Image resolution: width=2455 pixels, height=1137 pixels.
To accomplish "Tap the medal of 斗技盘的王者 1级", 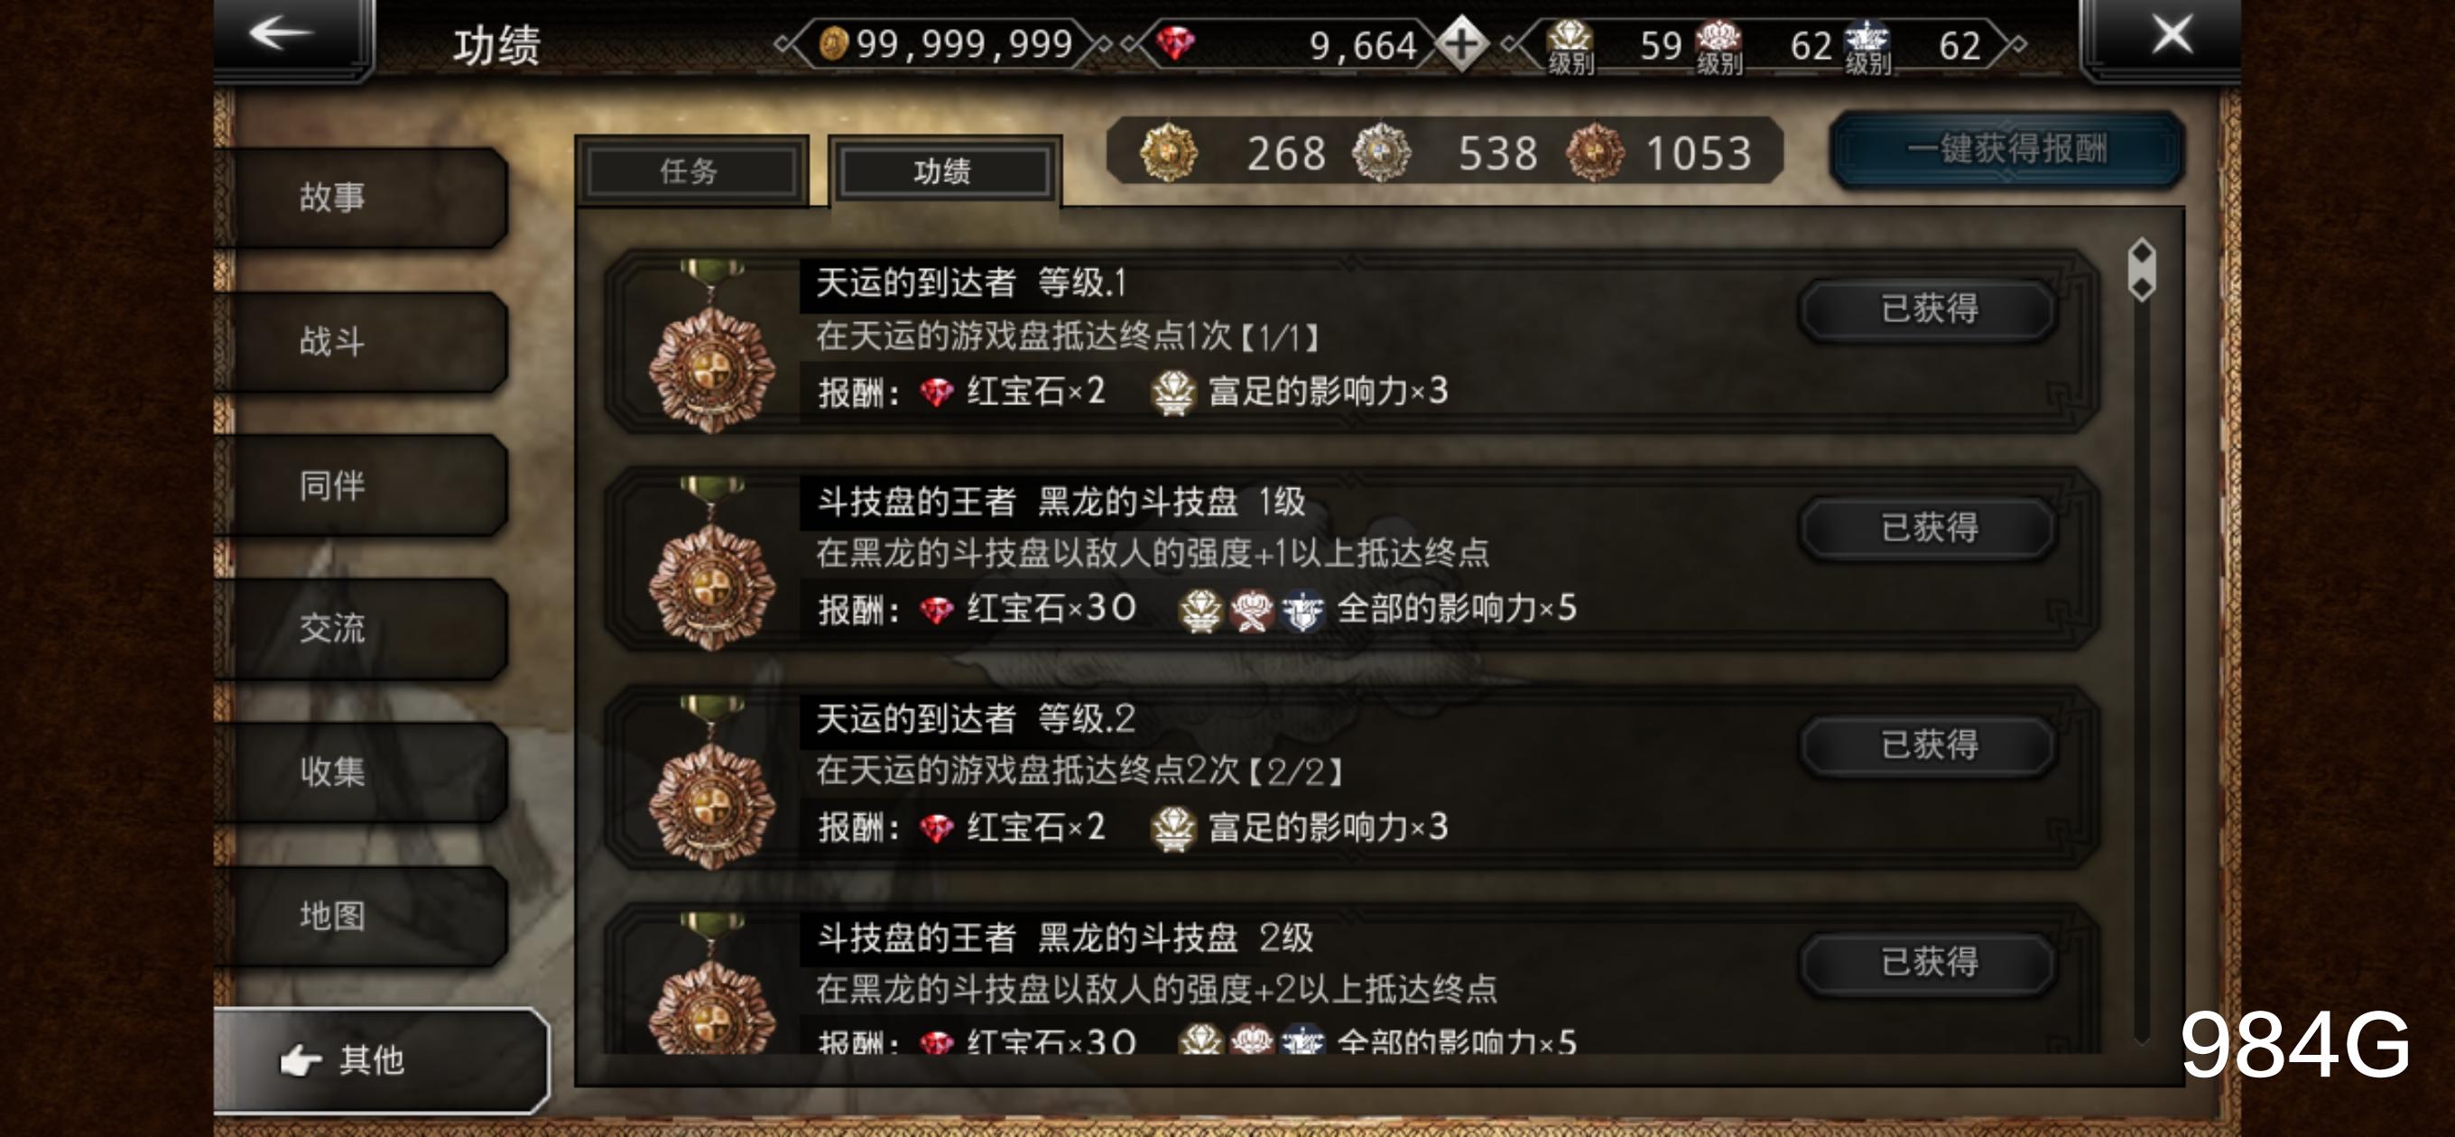I will 711,564.
